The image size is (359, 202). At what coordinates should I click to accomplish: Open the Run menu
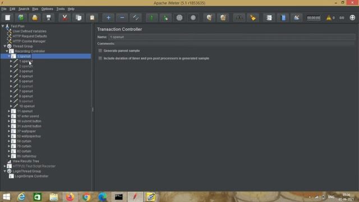coord(35,9)
